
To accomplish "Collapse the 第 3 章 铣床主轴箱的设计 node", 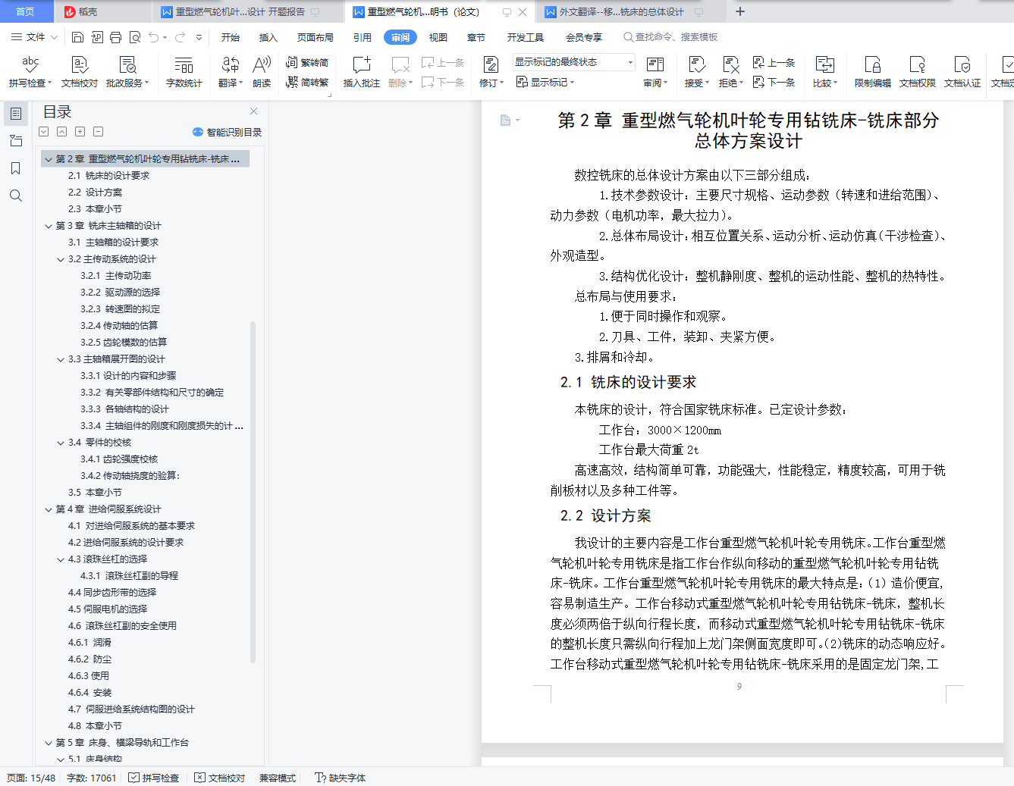I will 49,226.
